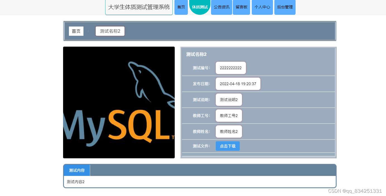
Task: Go to the 留言板 page
Action: 241,7
